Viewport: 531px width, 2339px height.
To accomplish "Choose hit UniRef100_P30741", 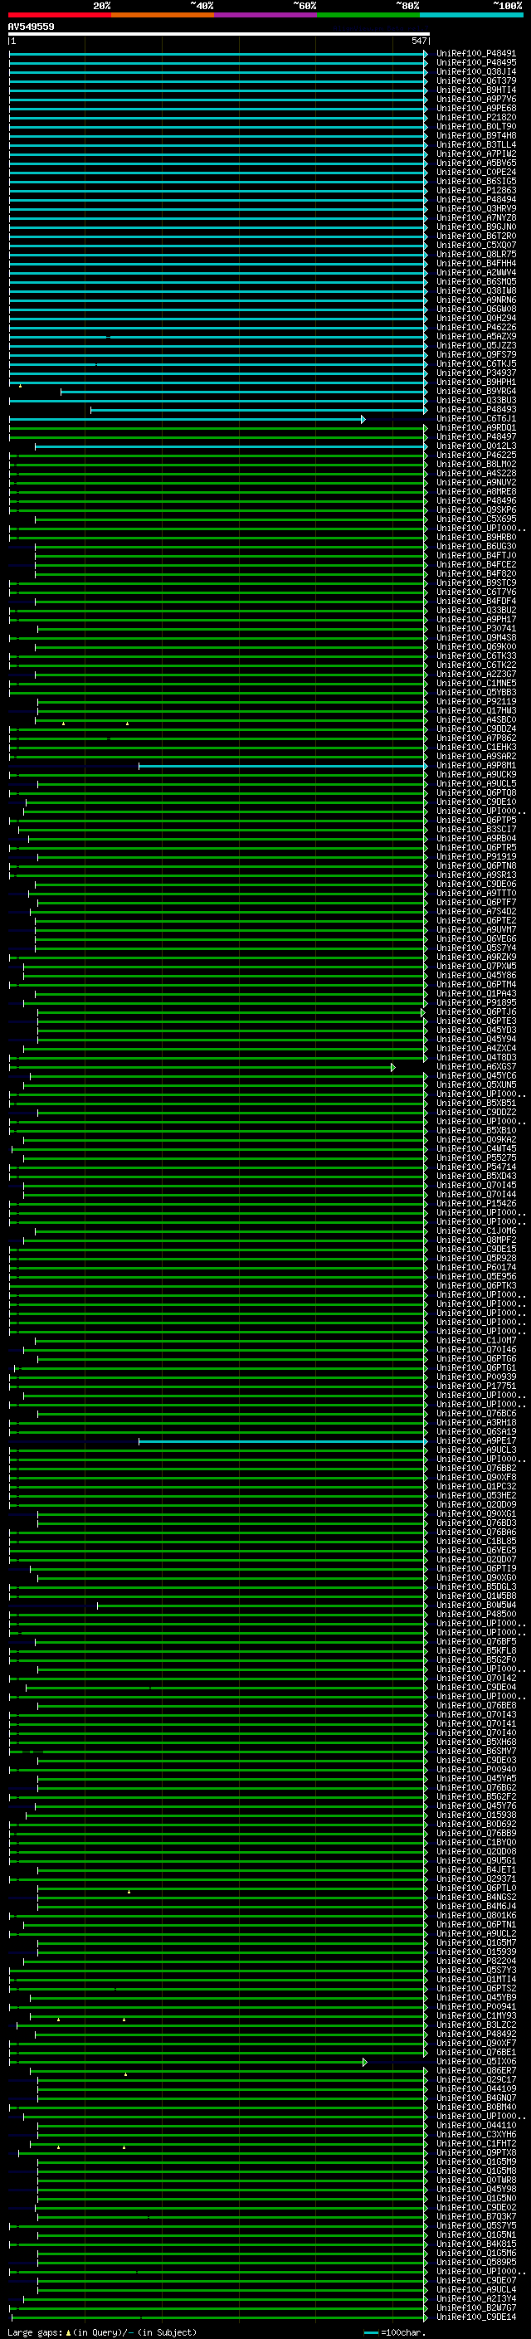I will 476,628.
